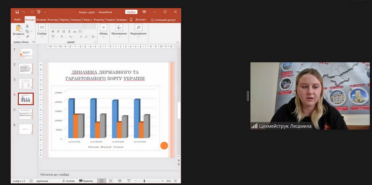The image size is (372, 185).
Task: Open the Файл menu tab
Action: click(17, 20)
